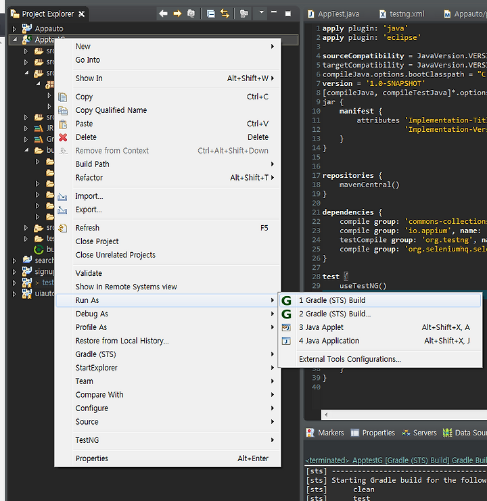The height and width of the screenshot is (501, 487).
Task: Select 3 Java Applet run option
Action: 380,327
